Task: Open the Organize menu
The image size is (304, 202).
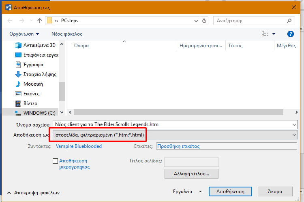Action: coord(24,34)
